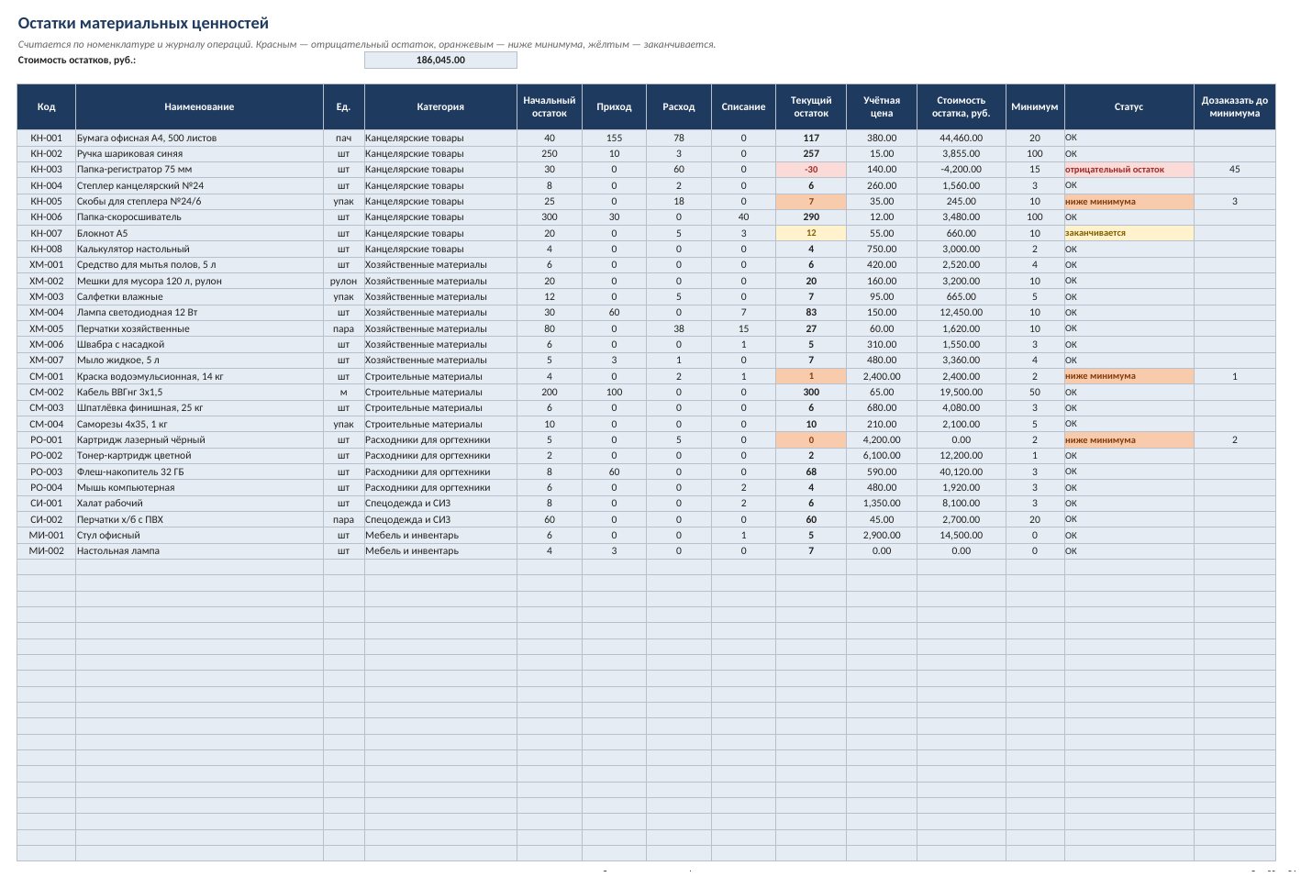Select the 'Статус' column header
The height and width of the screenshot is (888, 1312).
pos(1129,106)
